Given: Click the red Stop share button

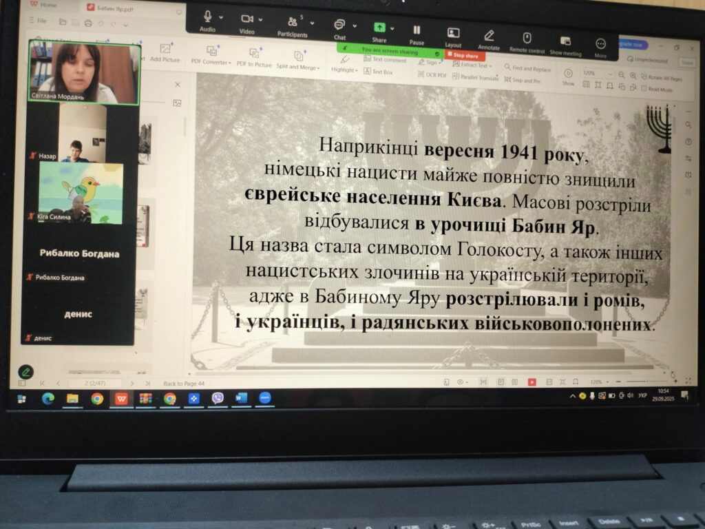Looking at the screenshot, I should pyautogui.click(x=465, y=55).
